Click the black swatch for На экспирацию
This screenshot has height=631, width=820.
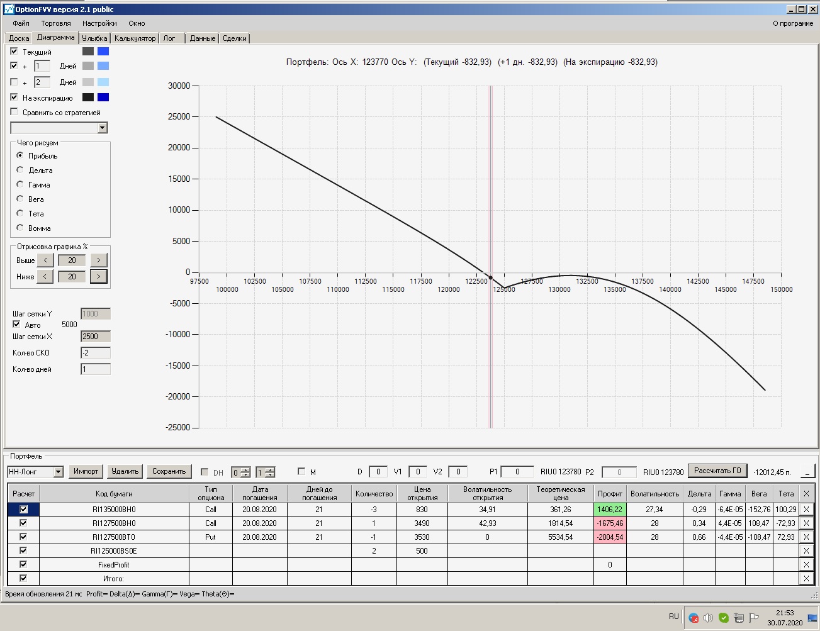tap(88, 98)
